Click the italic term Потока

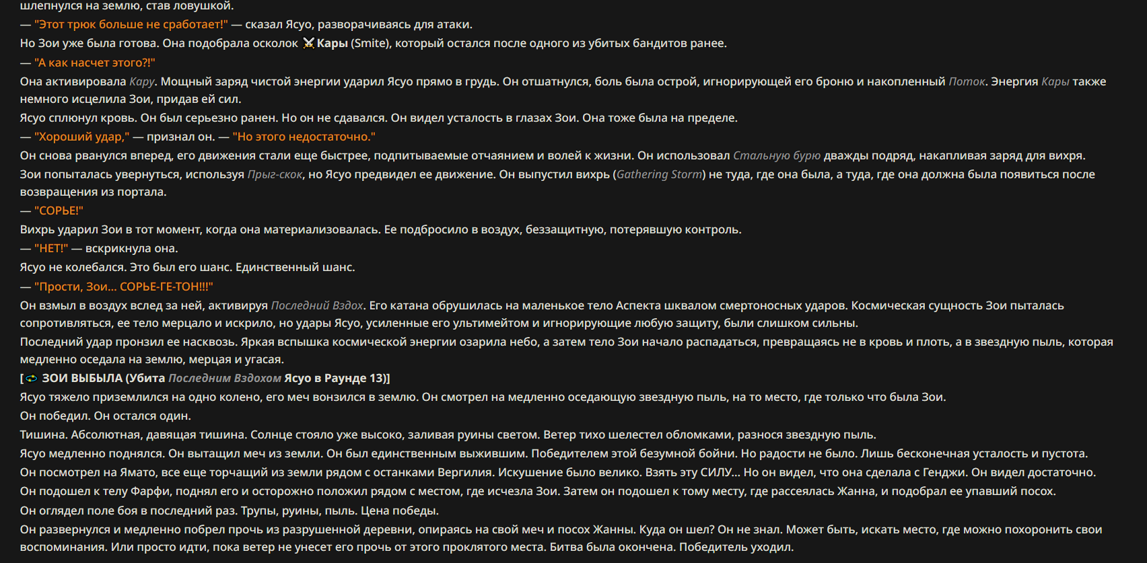967,81
